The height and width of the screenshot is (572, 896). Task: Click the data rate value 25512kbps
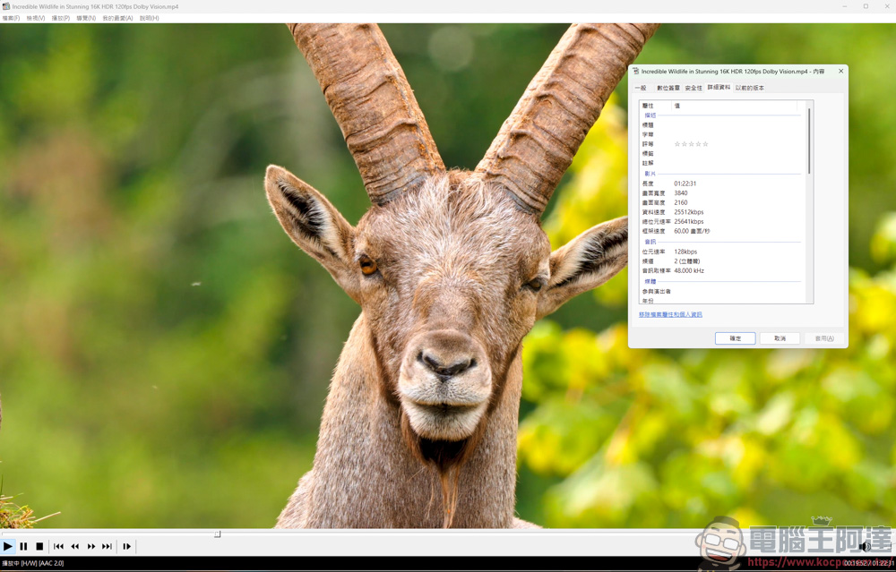pos(688,212)
